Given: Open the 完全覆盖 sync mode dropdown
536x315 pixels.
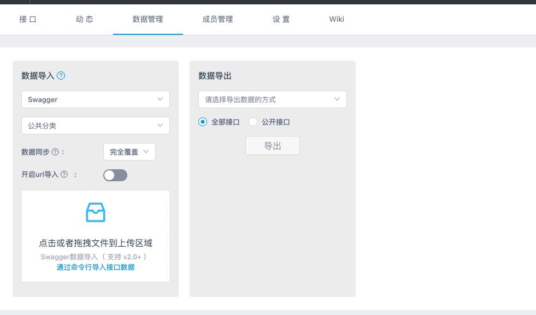Looking at the screenshot, I should coord(129,152).
